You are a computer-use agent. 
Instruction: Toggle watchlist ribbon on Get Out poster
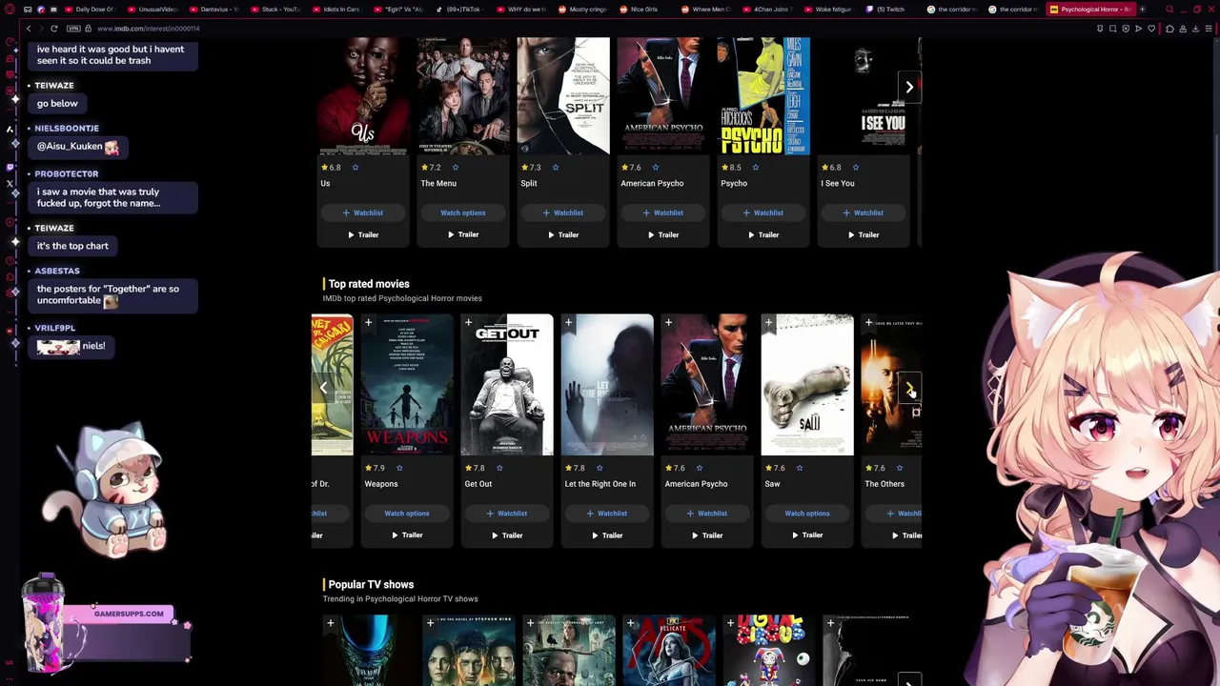[x=468, y=324]
